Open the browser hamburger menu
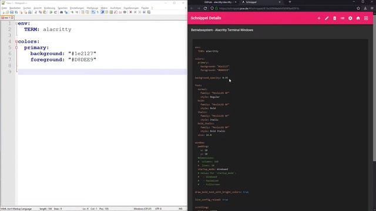 click(x=372, y=8)
